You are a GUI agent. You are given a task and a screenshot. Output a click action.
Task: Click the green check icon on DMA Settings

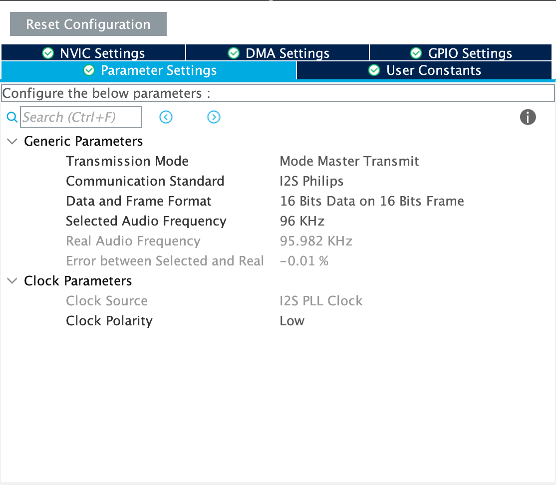tap(234, 52)
